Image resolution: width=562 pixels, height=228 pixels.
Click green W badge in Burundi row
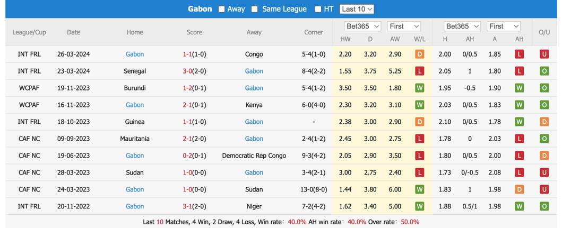coord(420,88)
